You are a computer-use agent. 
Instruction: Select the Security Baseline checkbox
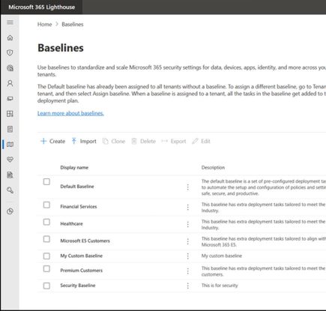(46, 286)
